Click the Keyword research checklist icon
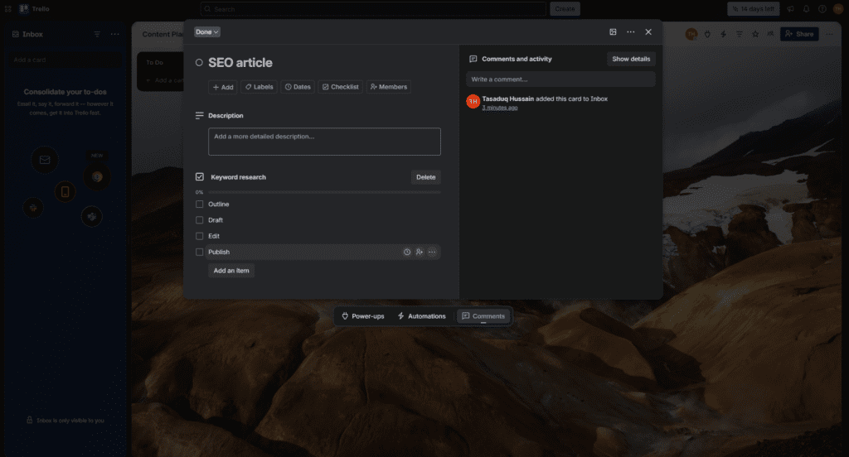Screen dimensions: 849x457 tap(199, 177)
